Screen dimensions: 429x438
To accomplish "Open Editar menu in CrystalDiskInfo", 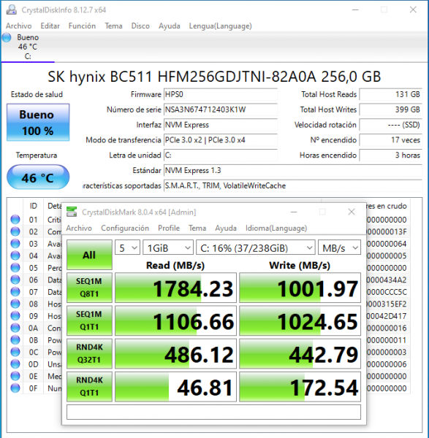I will click(50, 26).
